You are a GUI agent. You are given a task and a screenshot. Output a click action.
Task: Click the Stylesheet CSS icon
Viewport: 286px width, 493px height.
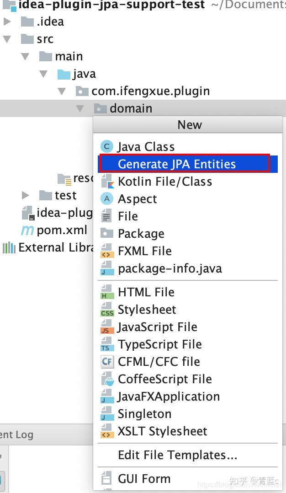(x=107, y=309)
